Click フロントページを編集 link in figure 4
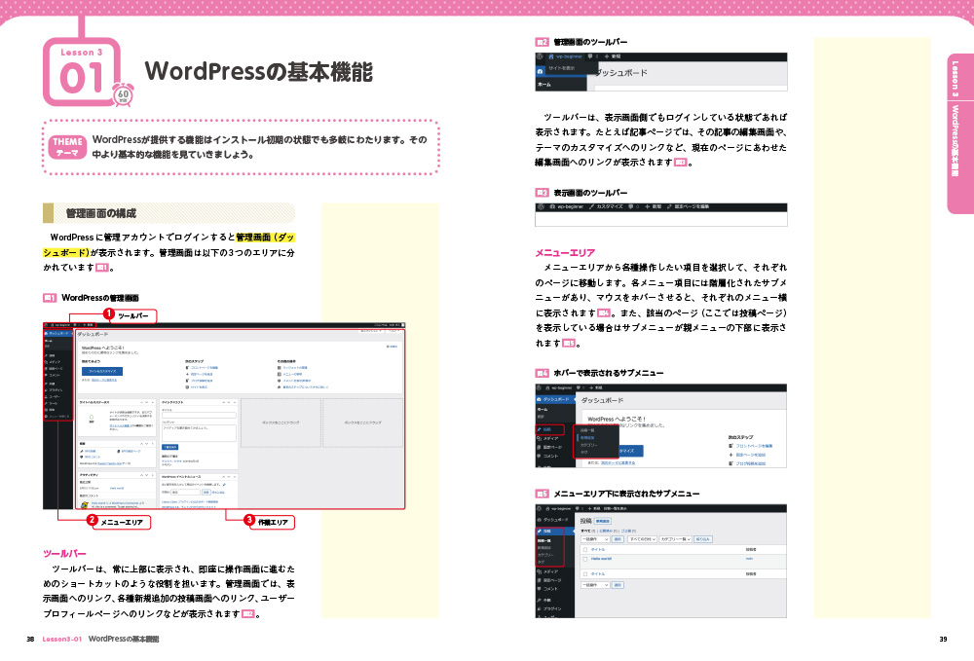Screen dimensions: 974x661 (x=754, y=446)
